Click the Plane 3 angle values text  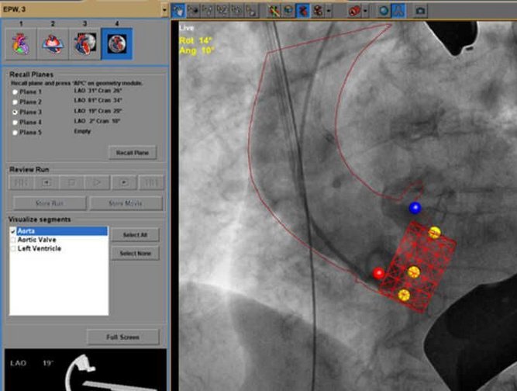click(x=98, y=111)
